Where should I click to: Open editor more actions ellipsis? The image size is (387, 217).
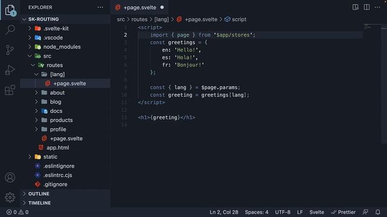click(377, 7)
